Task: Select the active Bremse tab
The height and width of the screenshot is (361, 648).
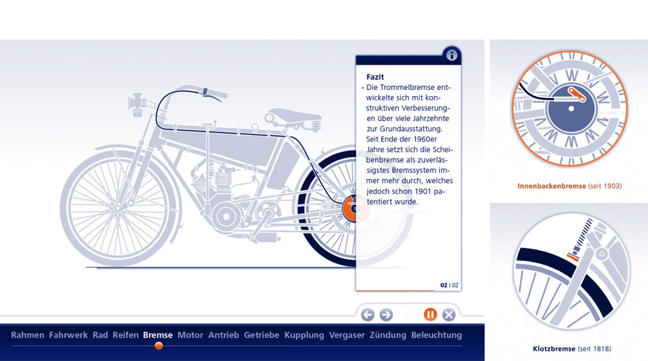Action: 158,335
